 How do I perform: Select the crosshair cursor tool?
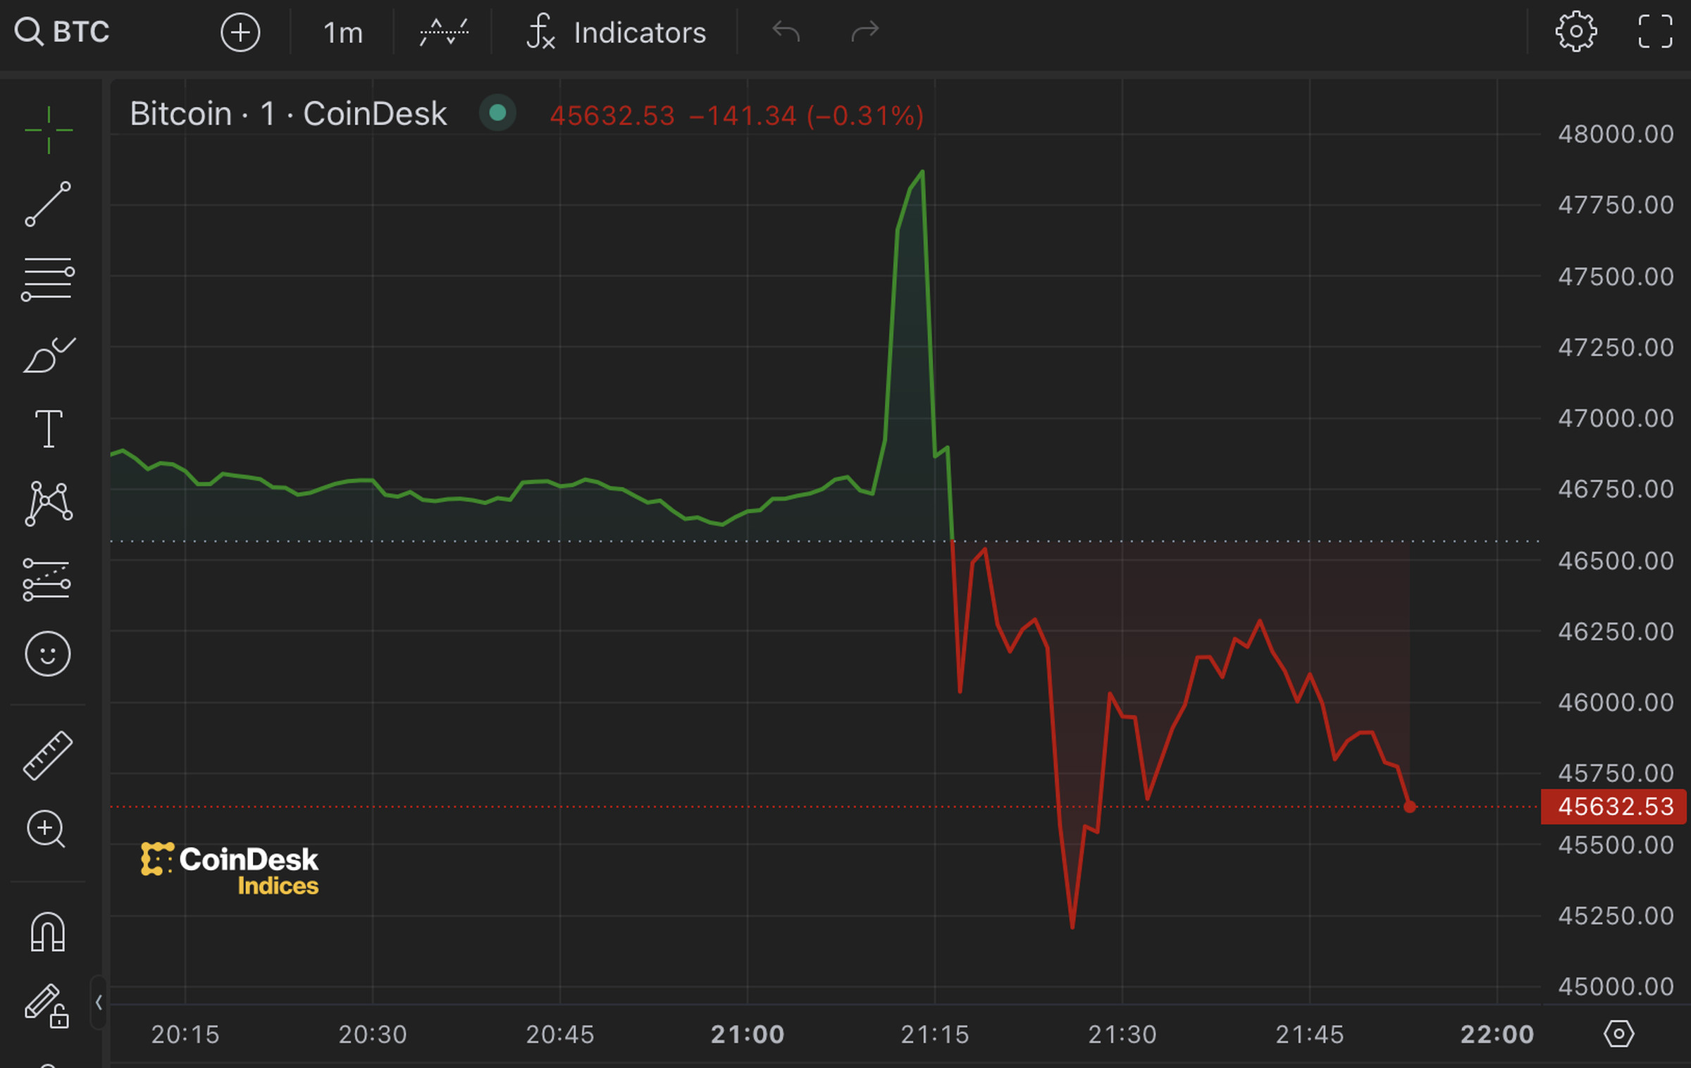click(48, 130)
